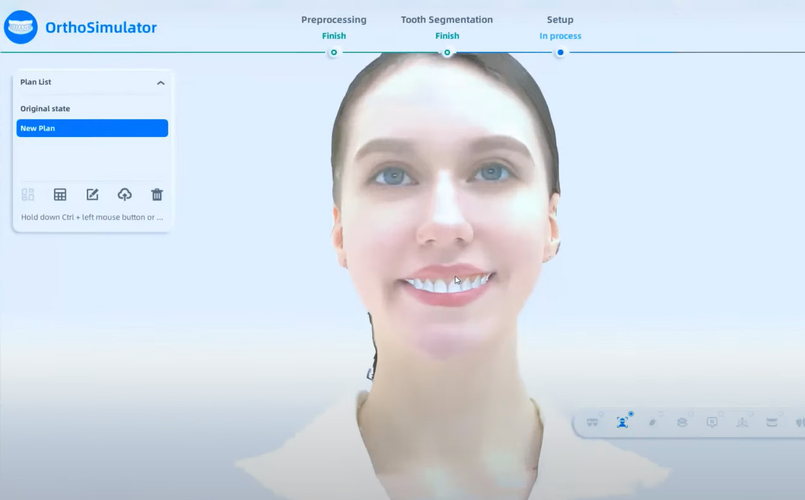
Task: Collapse the Plan List panel chevron
Action: pos(160,83)
